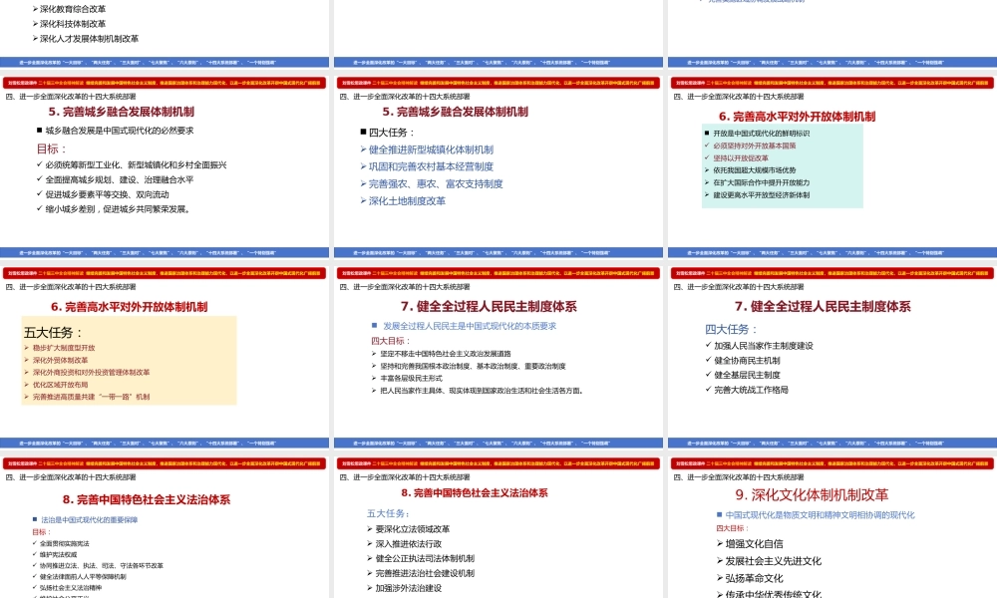Click line 在扩大国际合作中提升开放能力
The width and height of the screenshot is (997, 598).
click(x=761, y=182)
